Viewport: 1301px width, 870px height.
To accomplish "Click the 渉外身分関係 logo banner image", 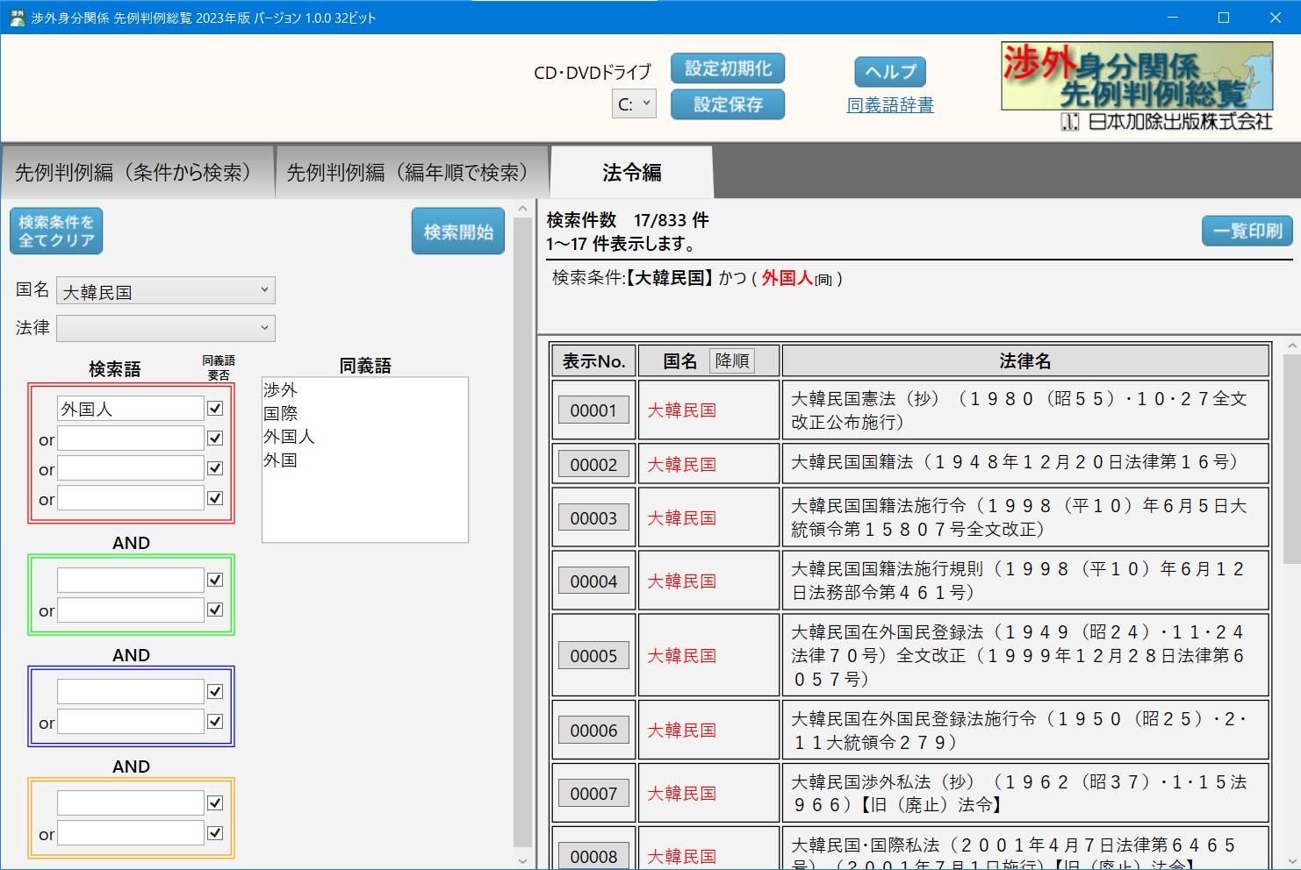I will coord(1136,77).
